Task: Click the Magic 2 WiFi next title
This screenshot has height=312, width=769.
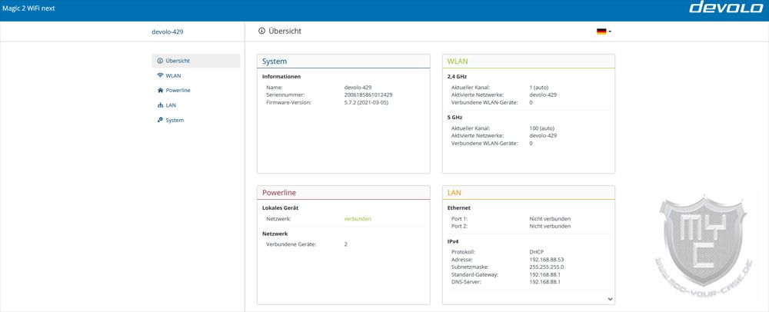Action: pos(28,8)
